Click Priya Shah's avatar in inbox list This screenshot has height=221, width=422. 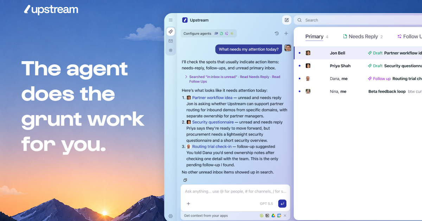click(308, 66)
